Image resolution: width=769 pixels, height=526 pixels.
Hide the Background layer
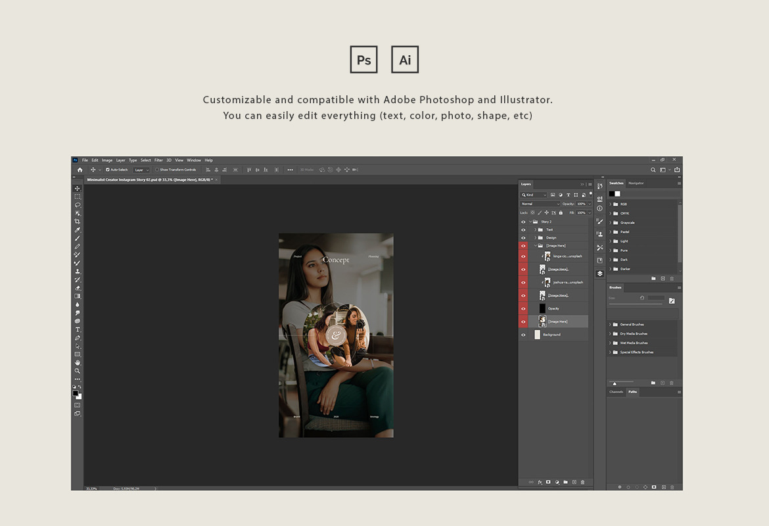(523, 335)
